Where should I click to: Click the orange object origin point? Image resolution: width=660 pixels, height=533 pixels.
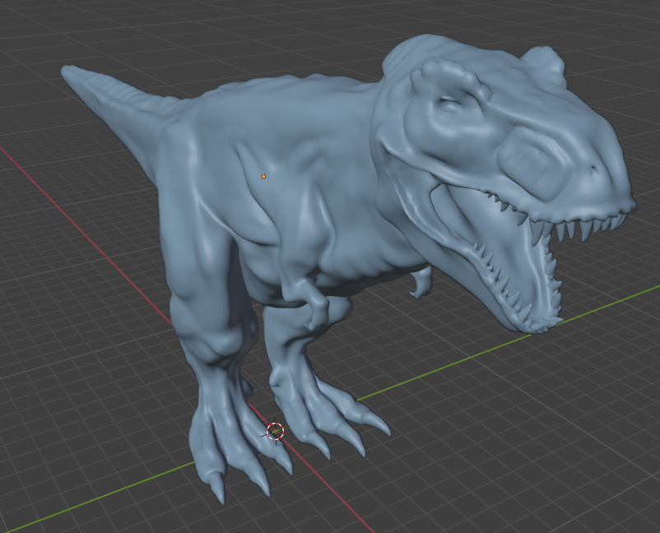pyautogui.click(x=263, y=176)
